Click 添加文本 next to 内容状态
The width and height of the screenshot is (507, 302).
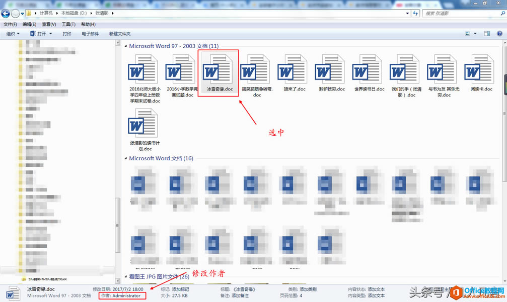[x=377, y=289]
